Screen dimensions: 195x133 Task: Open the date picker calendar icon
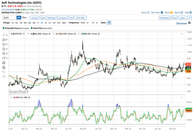coord(109,23)
